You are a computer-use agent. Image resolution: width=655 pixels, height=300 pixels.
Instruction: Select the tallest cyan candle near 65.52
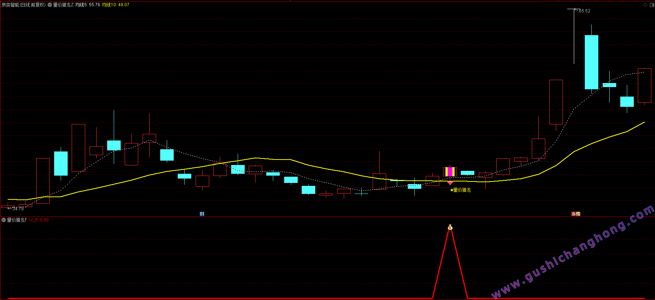tap(592, 62)
